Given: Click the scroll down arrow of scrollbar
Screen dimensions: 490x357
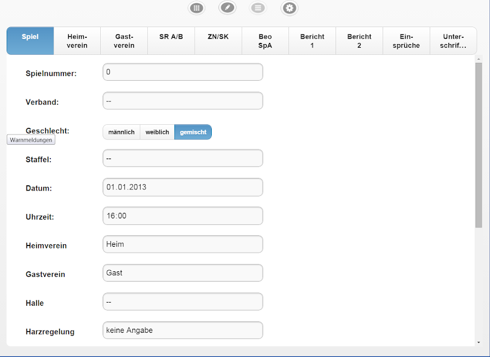Looking at the screenshot, I should 479,342.
